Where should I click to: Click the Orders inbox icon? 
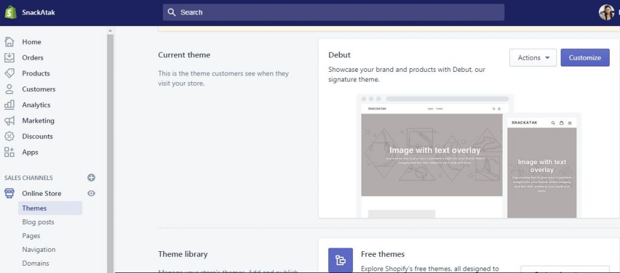[9, 57]
